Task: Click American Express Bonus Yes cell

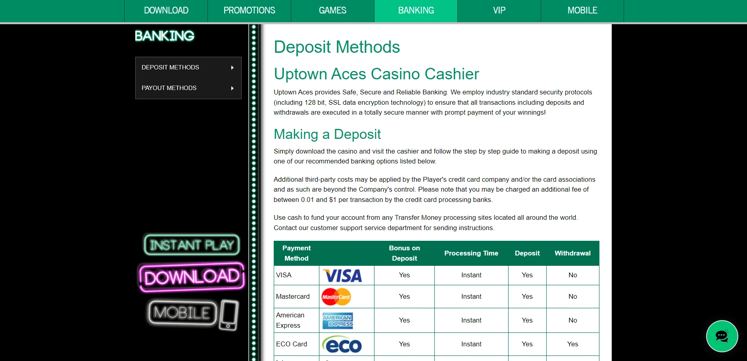Action: pos(404,321)
